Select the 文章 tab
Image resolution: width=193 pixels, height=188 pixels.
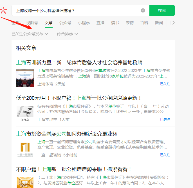pyautogui.click(x=49, y=23)
